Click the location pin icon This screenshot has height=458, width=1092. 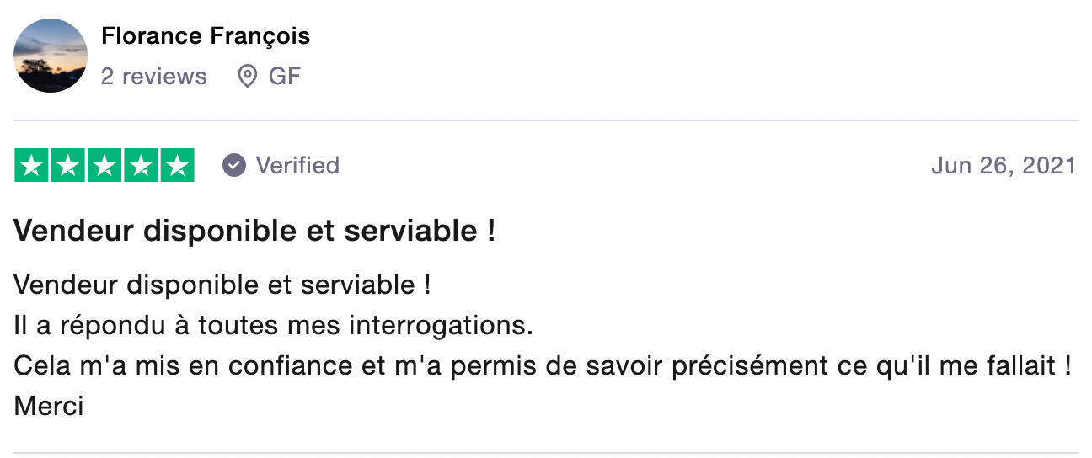coord(247,77)
